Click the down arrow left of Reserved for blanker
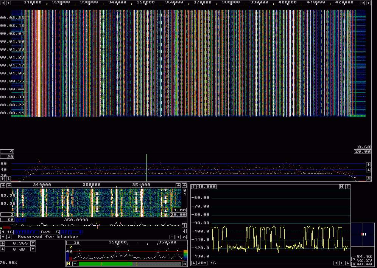Image resolution: width=377 pixels, height=268 pixels. tap(8, 237)
